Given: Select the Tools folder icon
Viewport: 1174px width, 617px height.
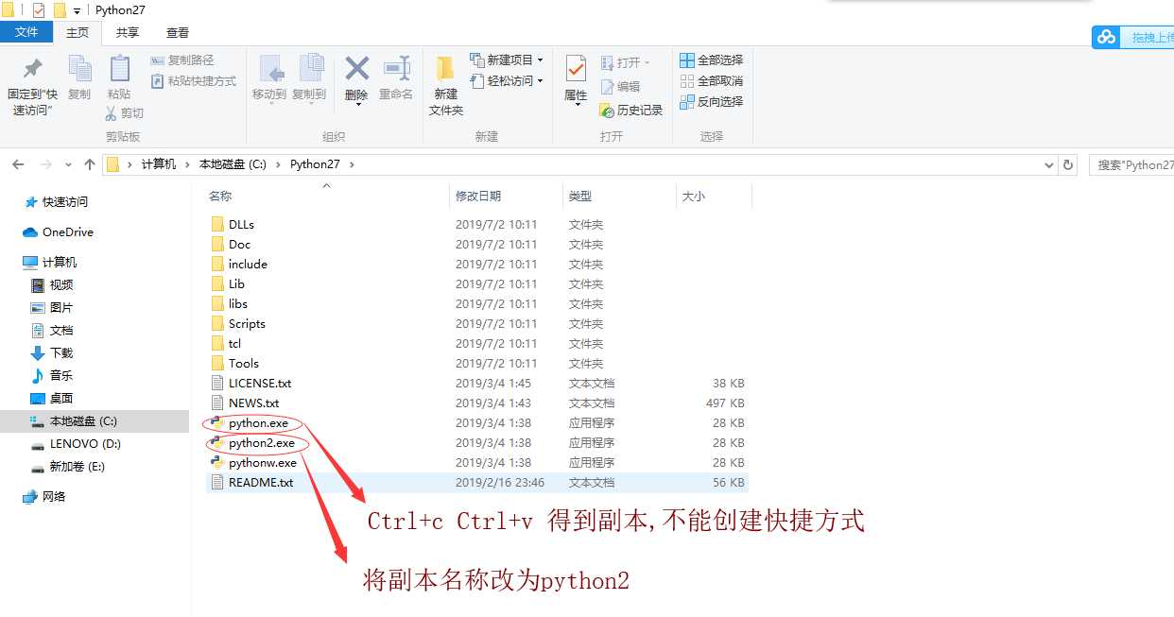Looking at the screenshot, I should [217, 364].
